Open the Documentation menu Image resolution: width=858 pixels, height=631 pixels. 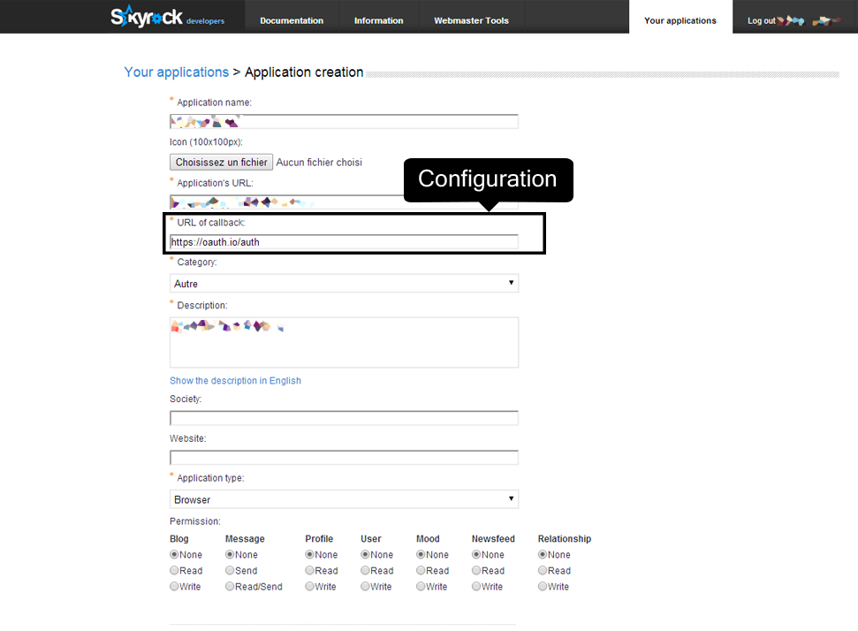coord(292,20)
